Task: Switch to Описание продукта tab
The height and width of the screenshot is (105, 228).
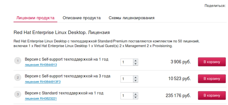Action: pyautogui.click(x=82, y=18)
